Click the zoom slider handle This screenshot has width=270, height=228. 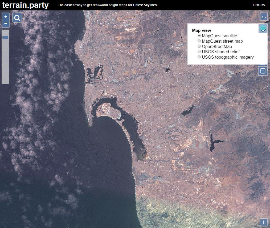(5, 37)
